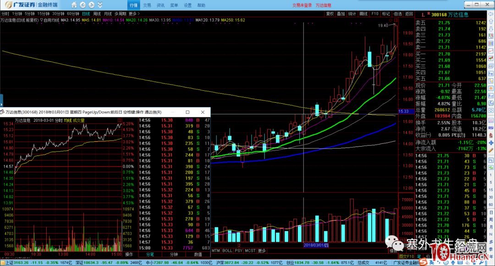Screen dimensions: 495x266
Task: Click the 交易未登录 login link
Action: click(x=302, y=6)
